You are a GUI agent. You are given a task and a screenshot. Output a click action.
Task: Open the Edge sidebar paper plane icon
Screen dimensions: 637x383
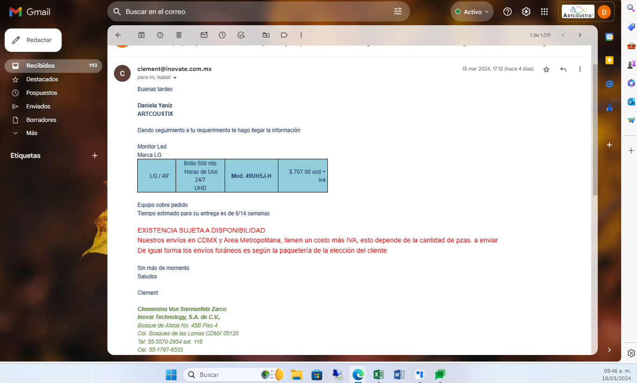click(631, 120)
